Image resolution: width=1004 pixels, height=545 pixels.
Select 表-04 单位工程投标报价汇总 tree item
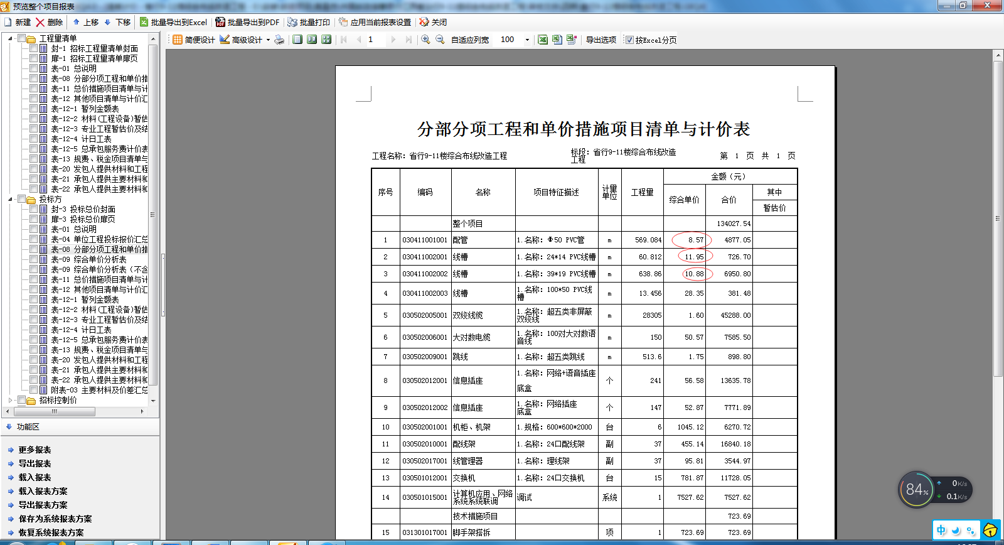pos(99,239)
